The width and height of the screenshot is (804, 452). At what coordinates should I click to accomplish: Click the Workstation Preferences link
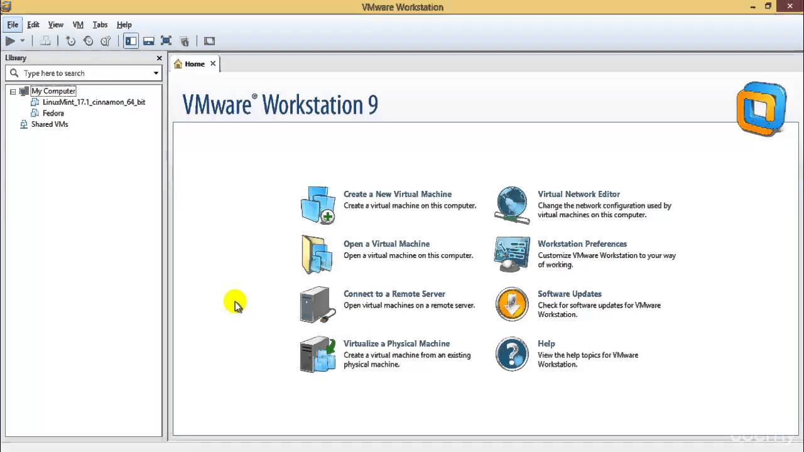[582, 244]
